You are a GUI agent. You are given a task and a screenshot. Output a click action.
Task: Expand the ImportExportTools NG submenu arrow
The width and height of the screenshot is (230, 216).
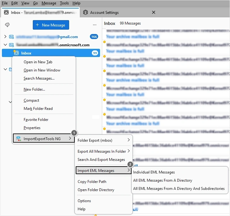pyautogui.click(x=70, y=138)
